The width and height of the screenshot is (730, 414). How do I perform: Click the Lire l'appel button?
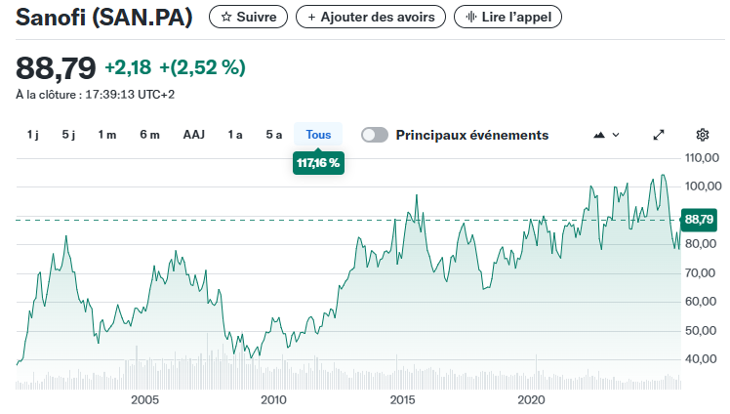507,17
